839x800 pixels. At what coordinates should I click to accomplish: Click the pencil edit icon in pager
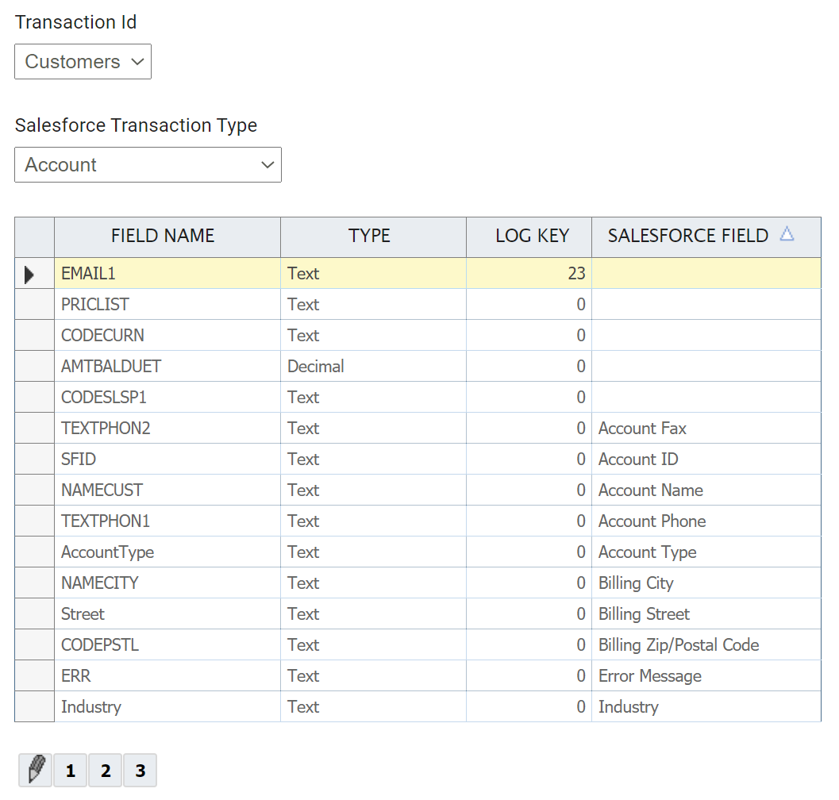point(35,771)
